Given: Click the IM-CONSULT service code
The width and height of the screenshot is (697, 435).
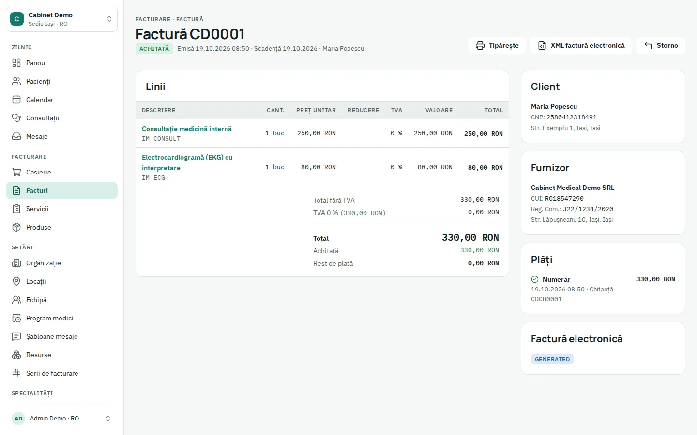Looking at the screenshot, I should 161,139.
